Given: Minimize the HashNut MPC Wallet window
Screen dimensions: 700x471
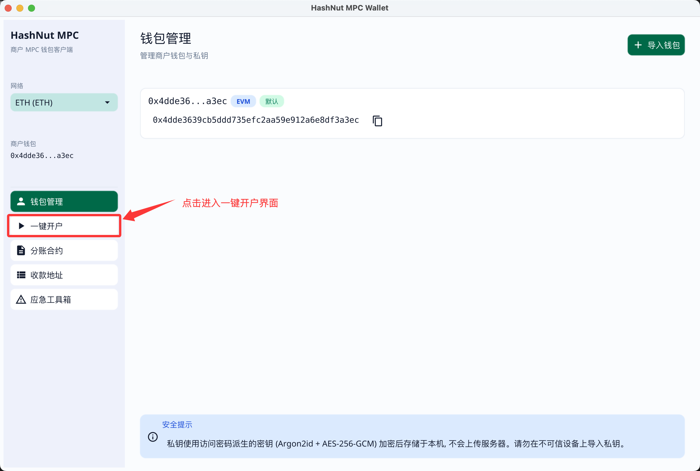Looking at the screenshot, I should [x=20, y=8].
